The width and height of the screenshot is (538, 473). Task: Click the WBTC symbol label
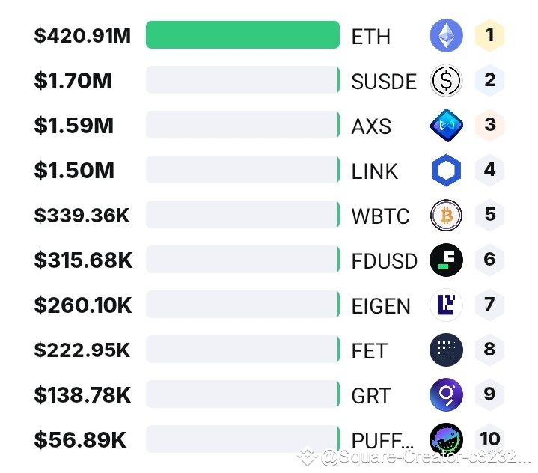click(381, 216)
